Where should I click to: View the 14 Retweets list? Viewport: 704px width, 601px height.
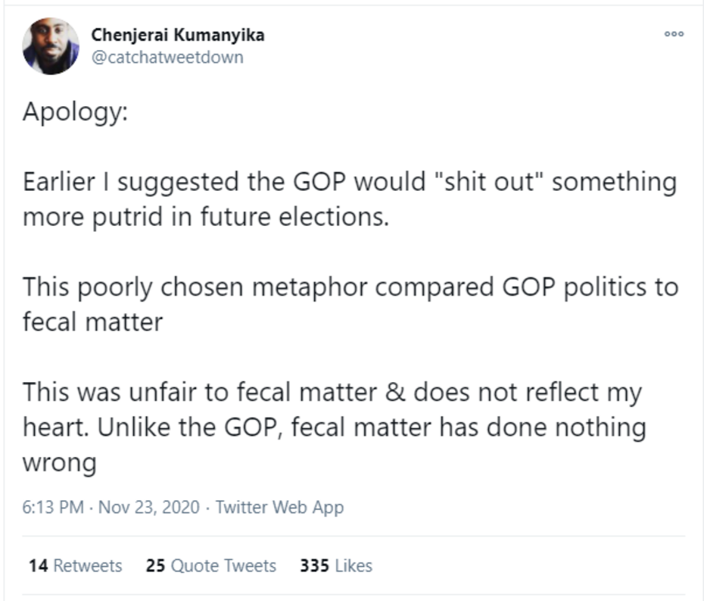coord(75,565)
